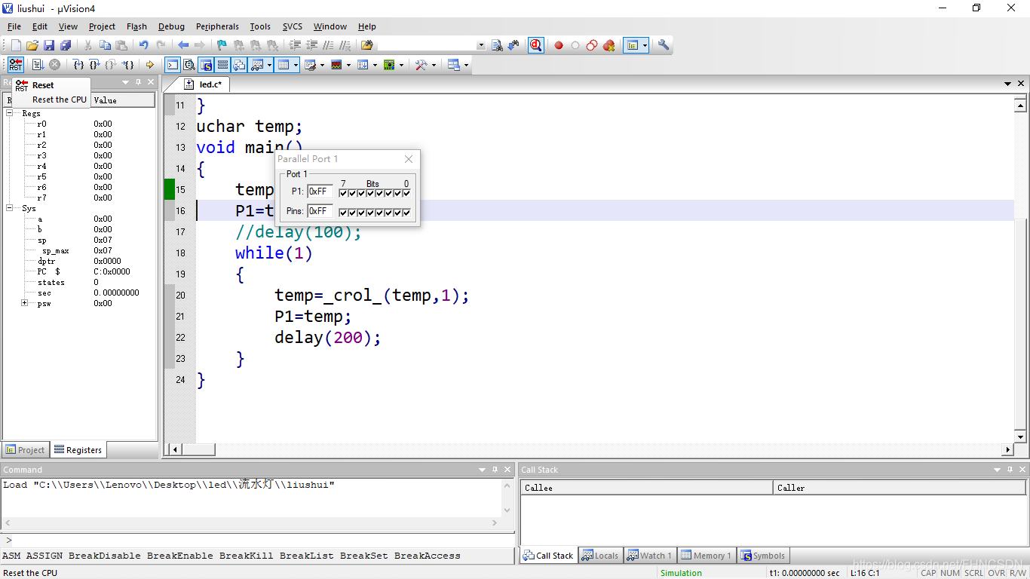Viewport: 1030px width, 579px height.
Task: Collapse the Regs tree node
Action: coord(10,113)
